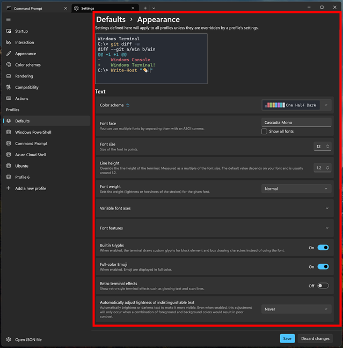The height and width of the screenshot is (348, 343).
Task: Click the Command Prompt tab icon
Action: [9, 8]
